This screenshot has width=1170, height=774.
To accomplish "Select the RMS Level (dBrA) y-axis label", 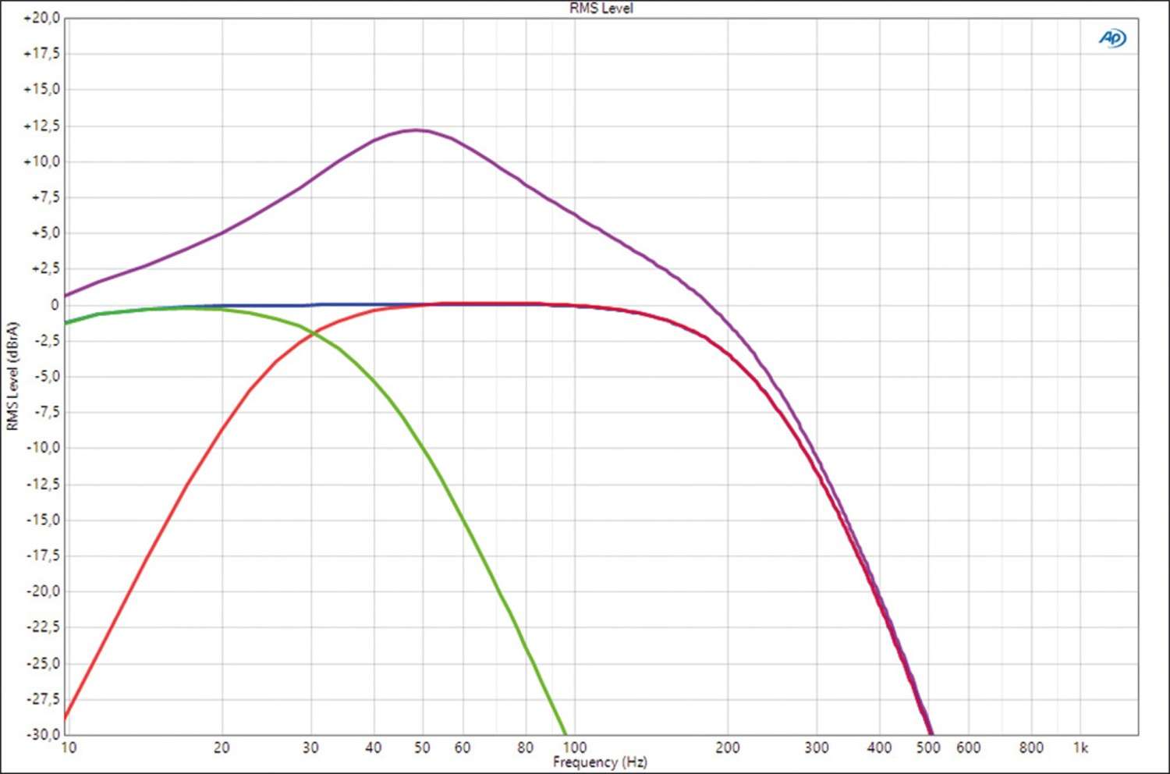I will [x=12, y=376].
